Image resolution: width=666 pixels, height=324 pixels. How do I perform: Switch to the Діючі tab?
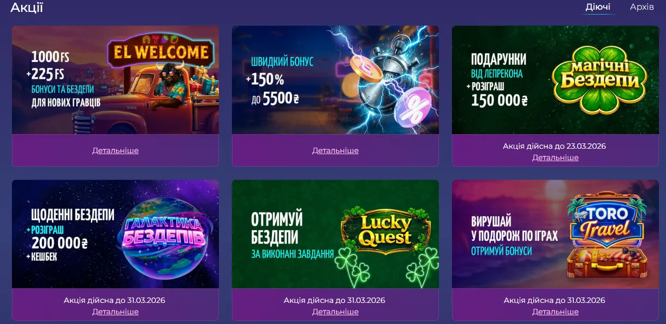coord(598,7)
